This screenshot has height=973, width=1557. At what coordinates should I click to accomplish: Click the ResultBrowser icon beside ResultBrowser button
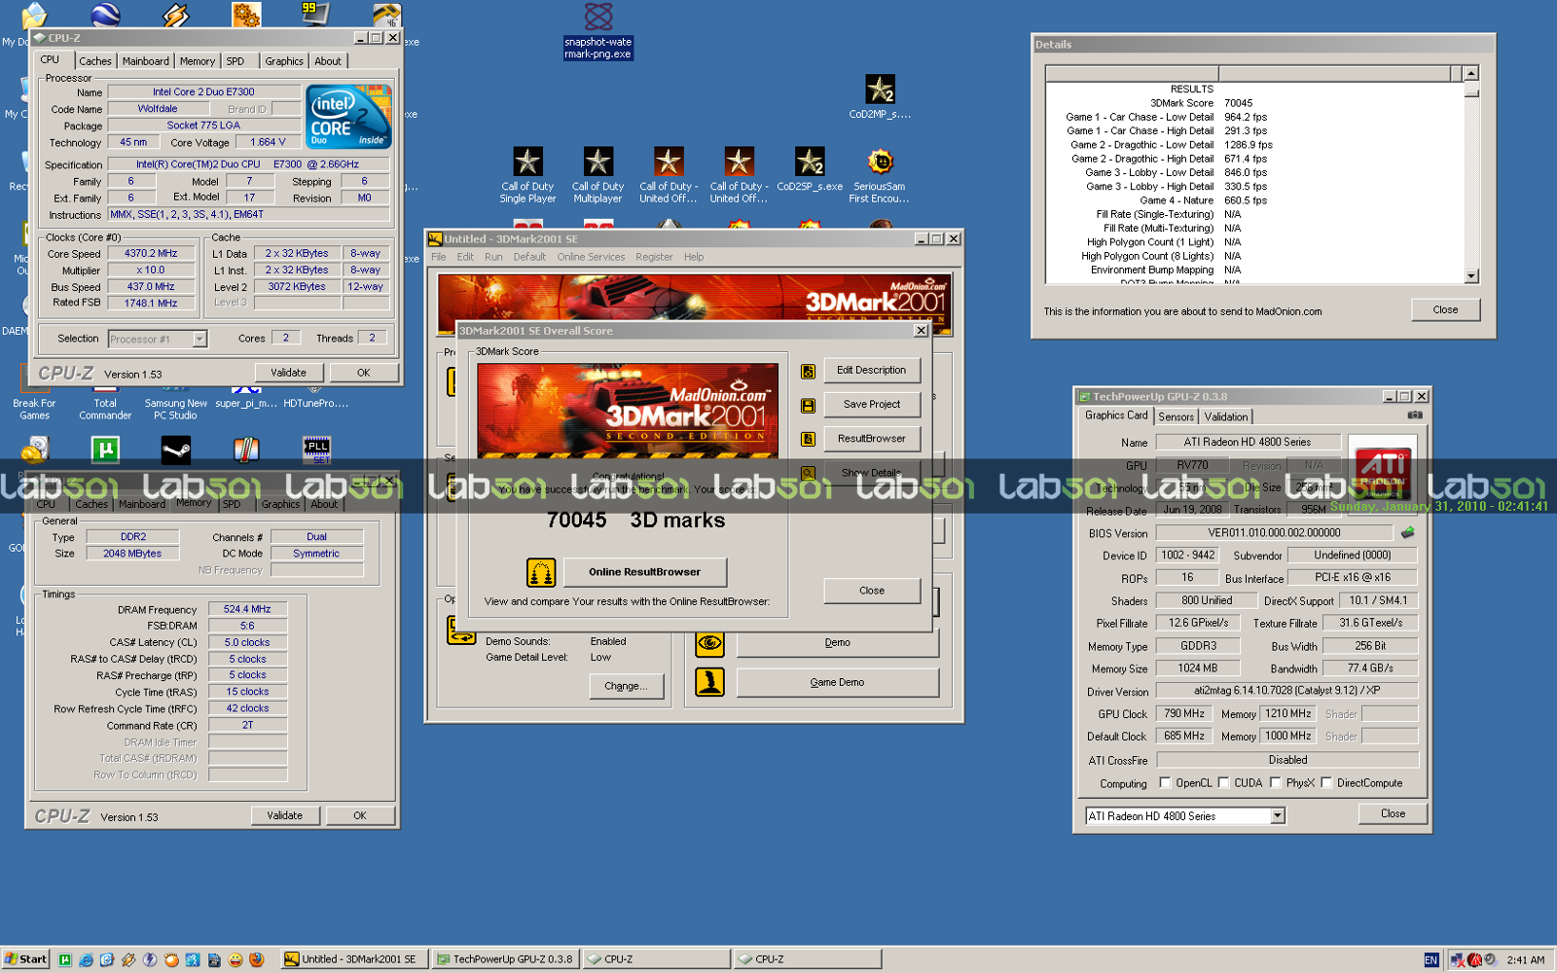tap(808, 439)
